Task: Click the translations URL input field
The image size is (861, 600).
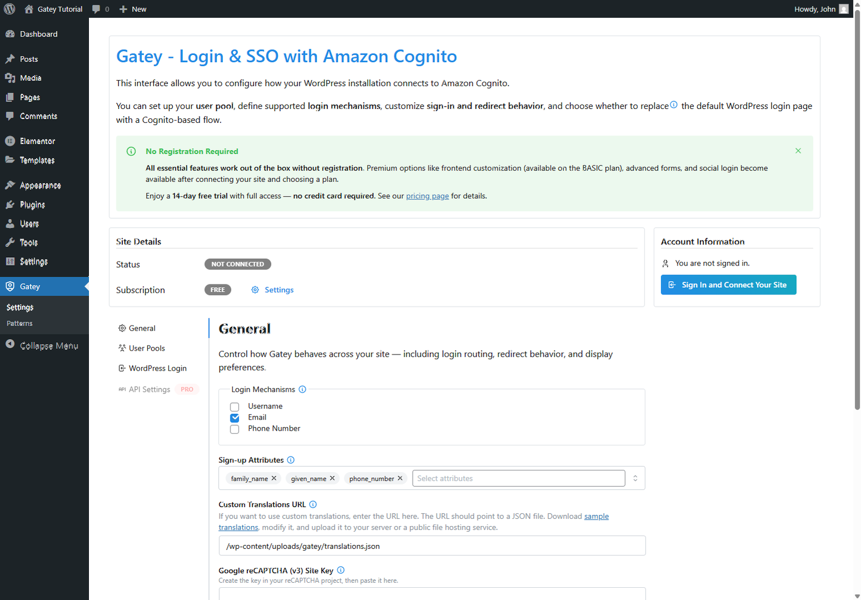Action: [432, 546]
